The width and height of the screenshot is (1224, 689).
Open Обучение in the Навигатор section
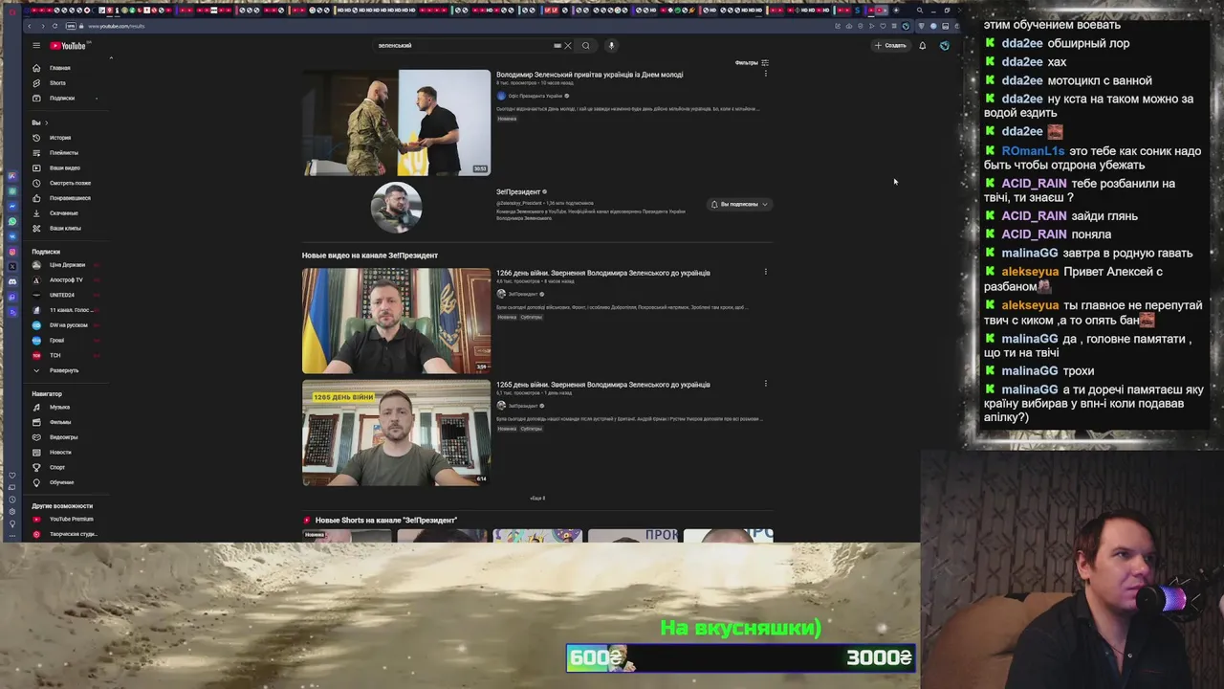61,482
